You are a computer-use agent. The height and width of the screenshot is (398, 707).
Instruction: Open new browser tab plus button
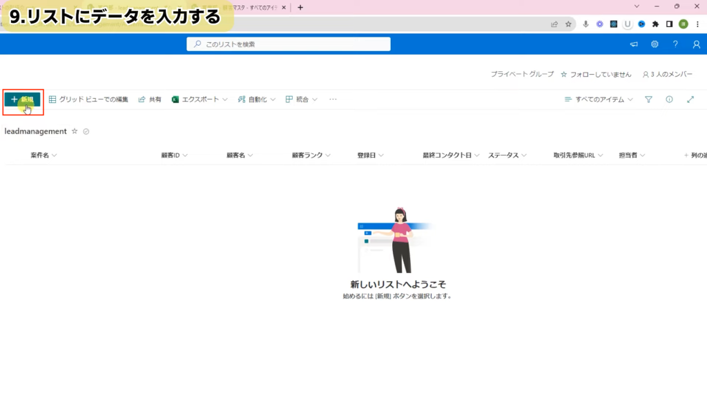coord(300,7)
